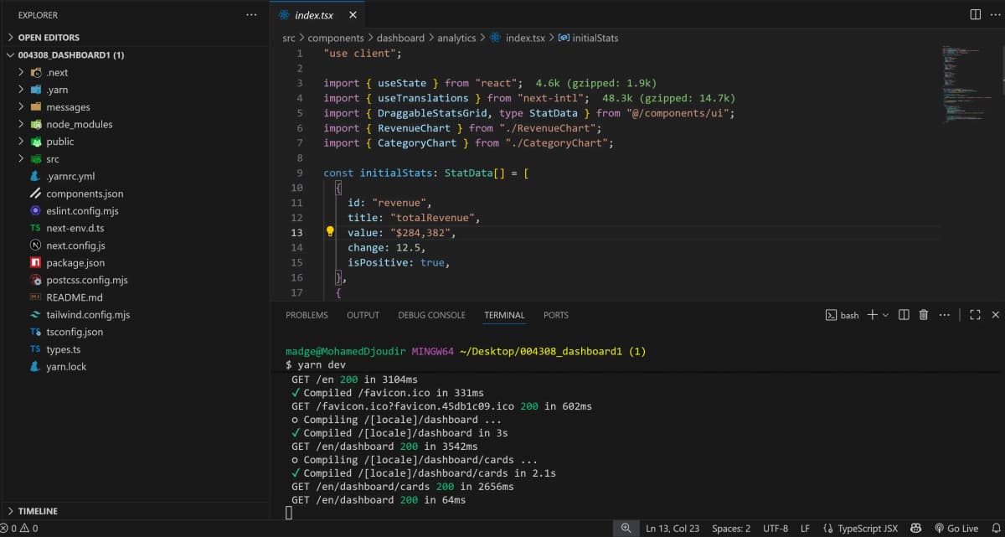Click line number 9 in the gutter

(299, 173)
